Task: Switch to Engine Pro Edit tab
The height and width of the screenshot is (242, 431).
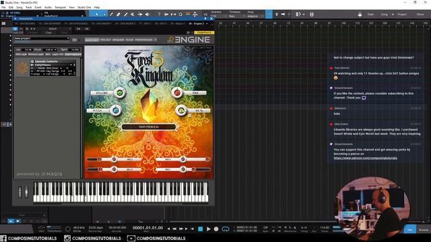Action: (106, 40)
